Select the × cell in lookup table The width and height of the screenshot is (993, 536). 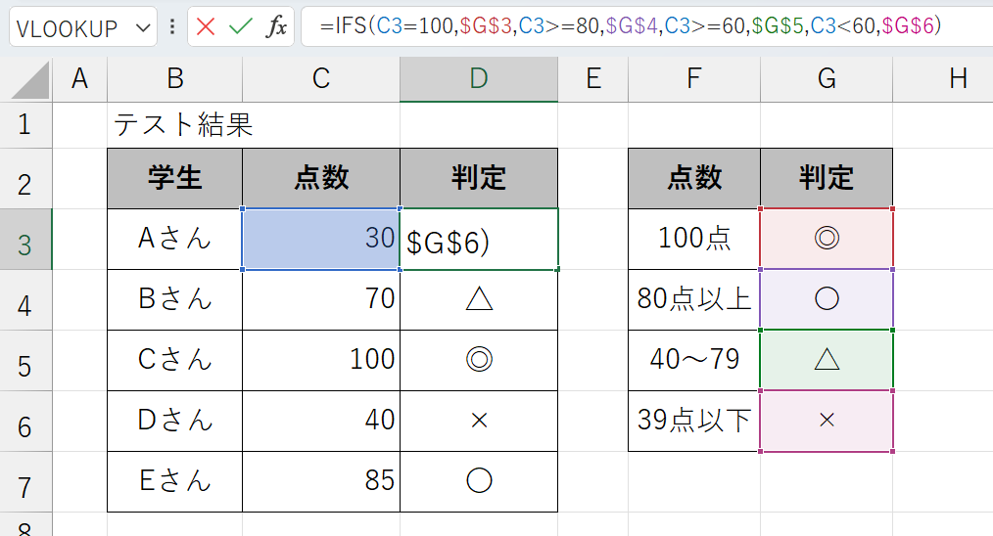(x=827, y=421)
